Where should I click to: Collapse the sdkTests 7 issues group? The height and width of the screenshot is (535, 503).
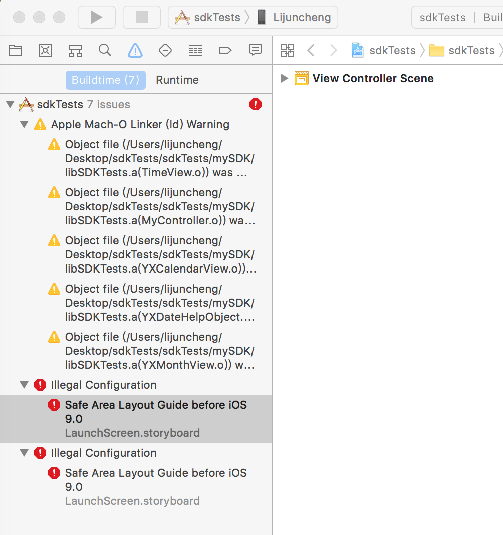click(x=10, y=104)
